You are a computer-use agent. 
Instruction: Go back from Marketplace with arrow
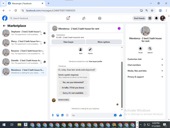(x=4, y=26)
